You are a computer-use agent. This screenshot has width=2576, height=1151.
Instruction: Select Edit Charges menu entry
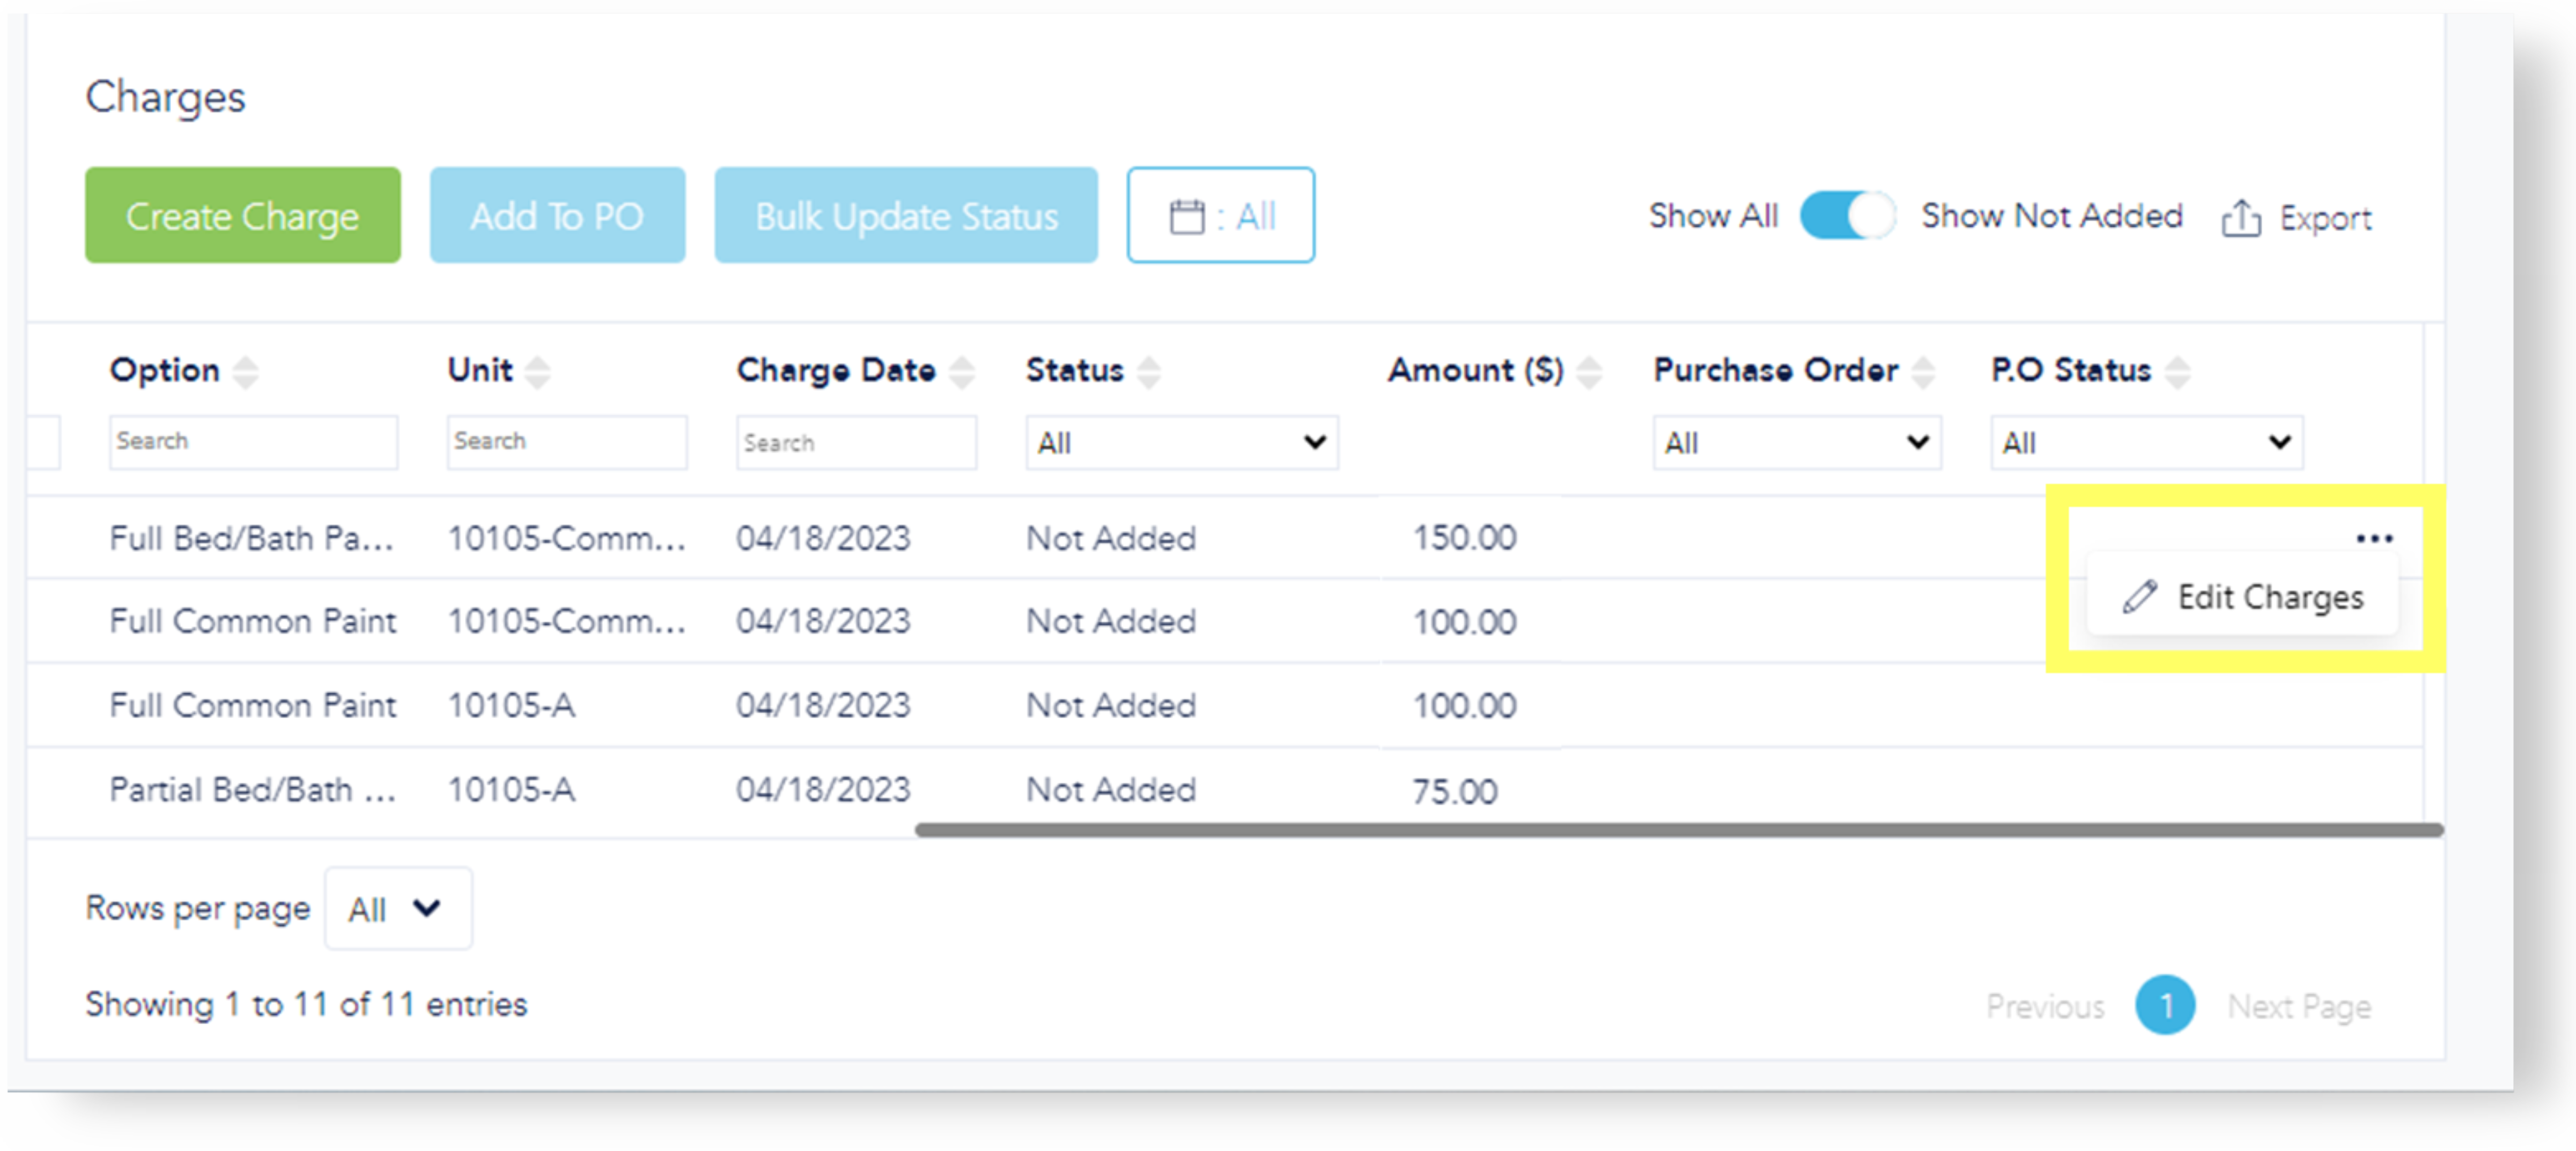(x=2243, y=596)
